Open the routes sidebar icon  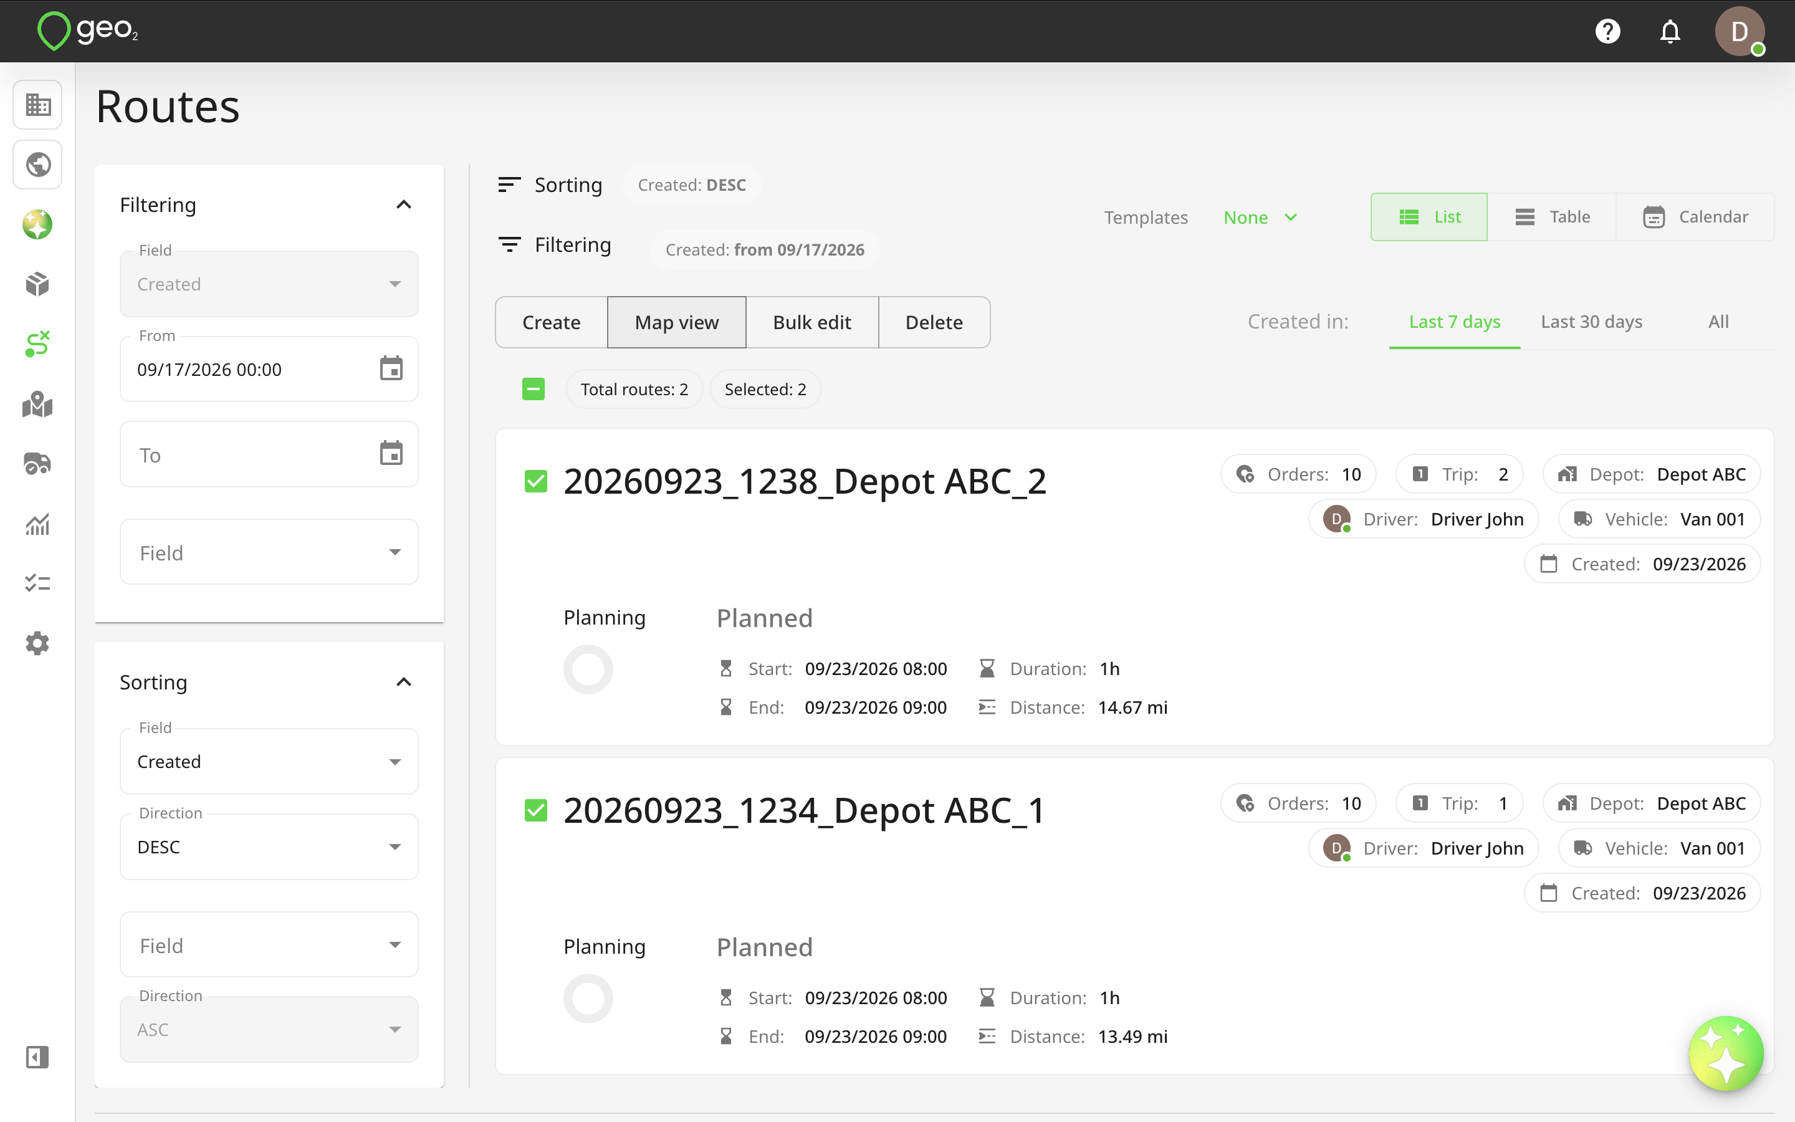tap(38, 344)
